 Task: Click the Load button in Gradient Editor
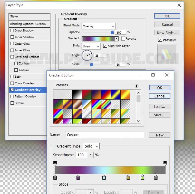160,106
